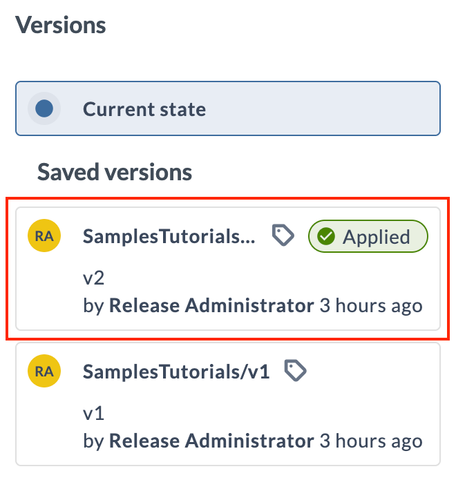Click the tag icon on the v2 version
Image resolution: width=456 pixels, height=489 pixels.
pyautogui.click(x=283, y=236)
